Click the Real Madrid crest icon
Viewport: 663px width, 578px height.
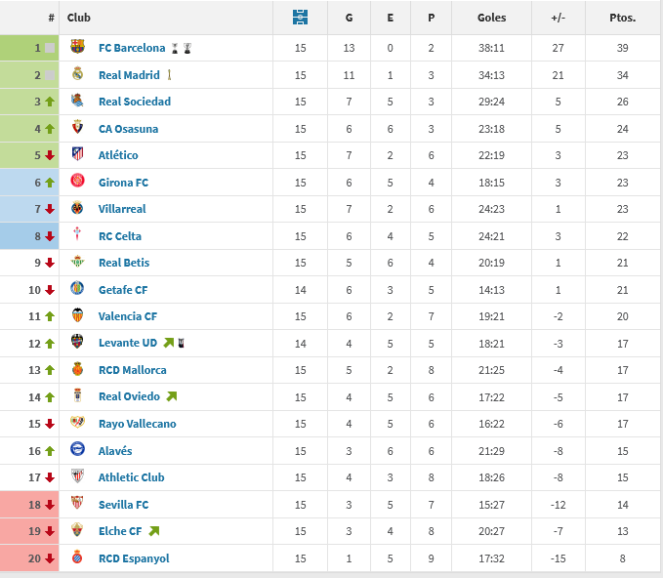78,74
